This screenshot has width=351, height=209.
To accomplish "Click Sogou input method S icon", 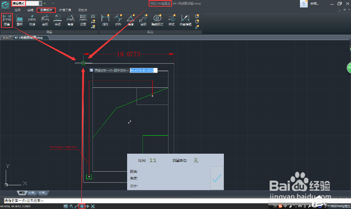I will (x=280, y=206).
